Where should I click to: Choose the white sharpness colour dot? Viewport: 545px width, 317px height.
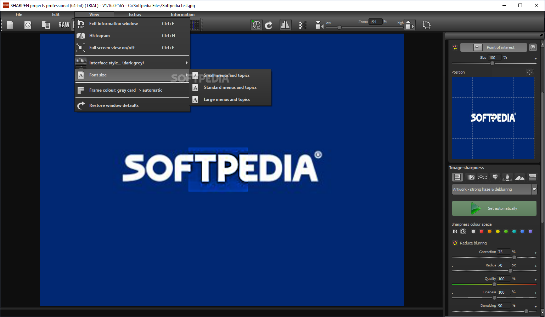pos(473,231)
